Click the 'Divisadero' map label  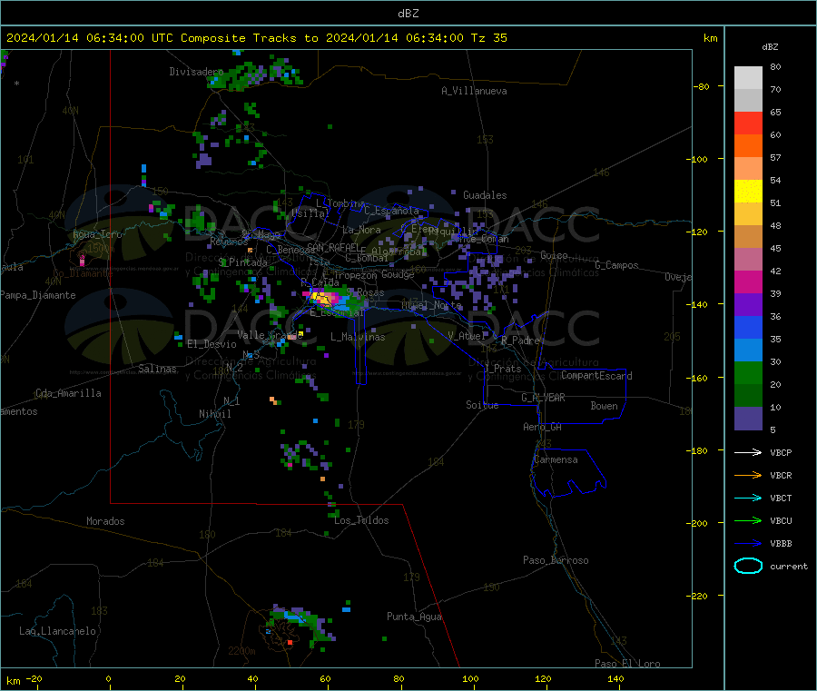tap(196, 72)
